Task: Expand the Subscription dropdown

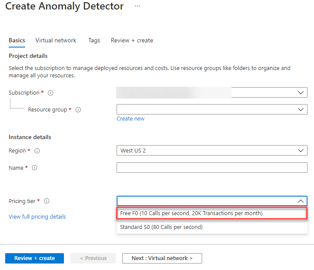Action: 212,92
